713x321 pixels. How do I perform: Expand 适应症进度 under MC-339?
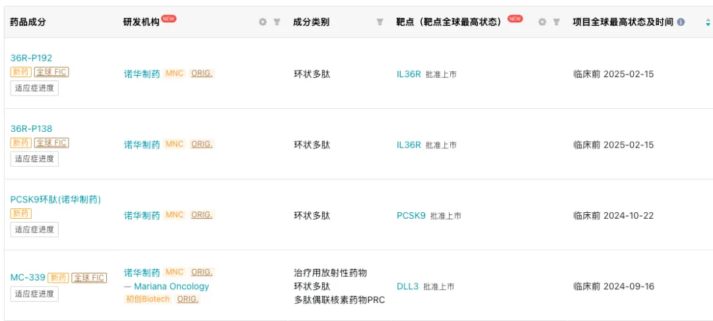pyautogui.click(x=34, y=293)
